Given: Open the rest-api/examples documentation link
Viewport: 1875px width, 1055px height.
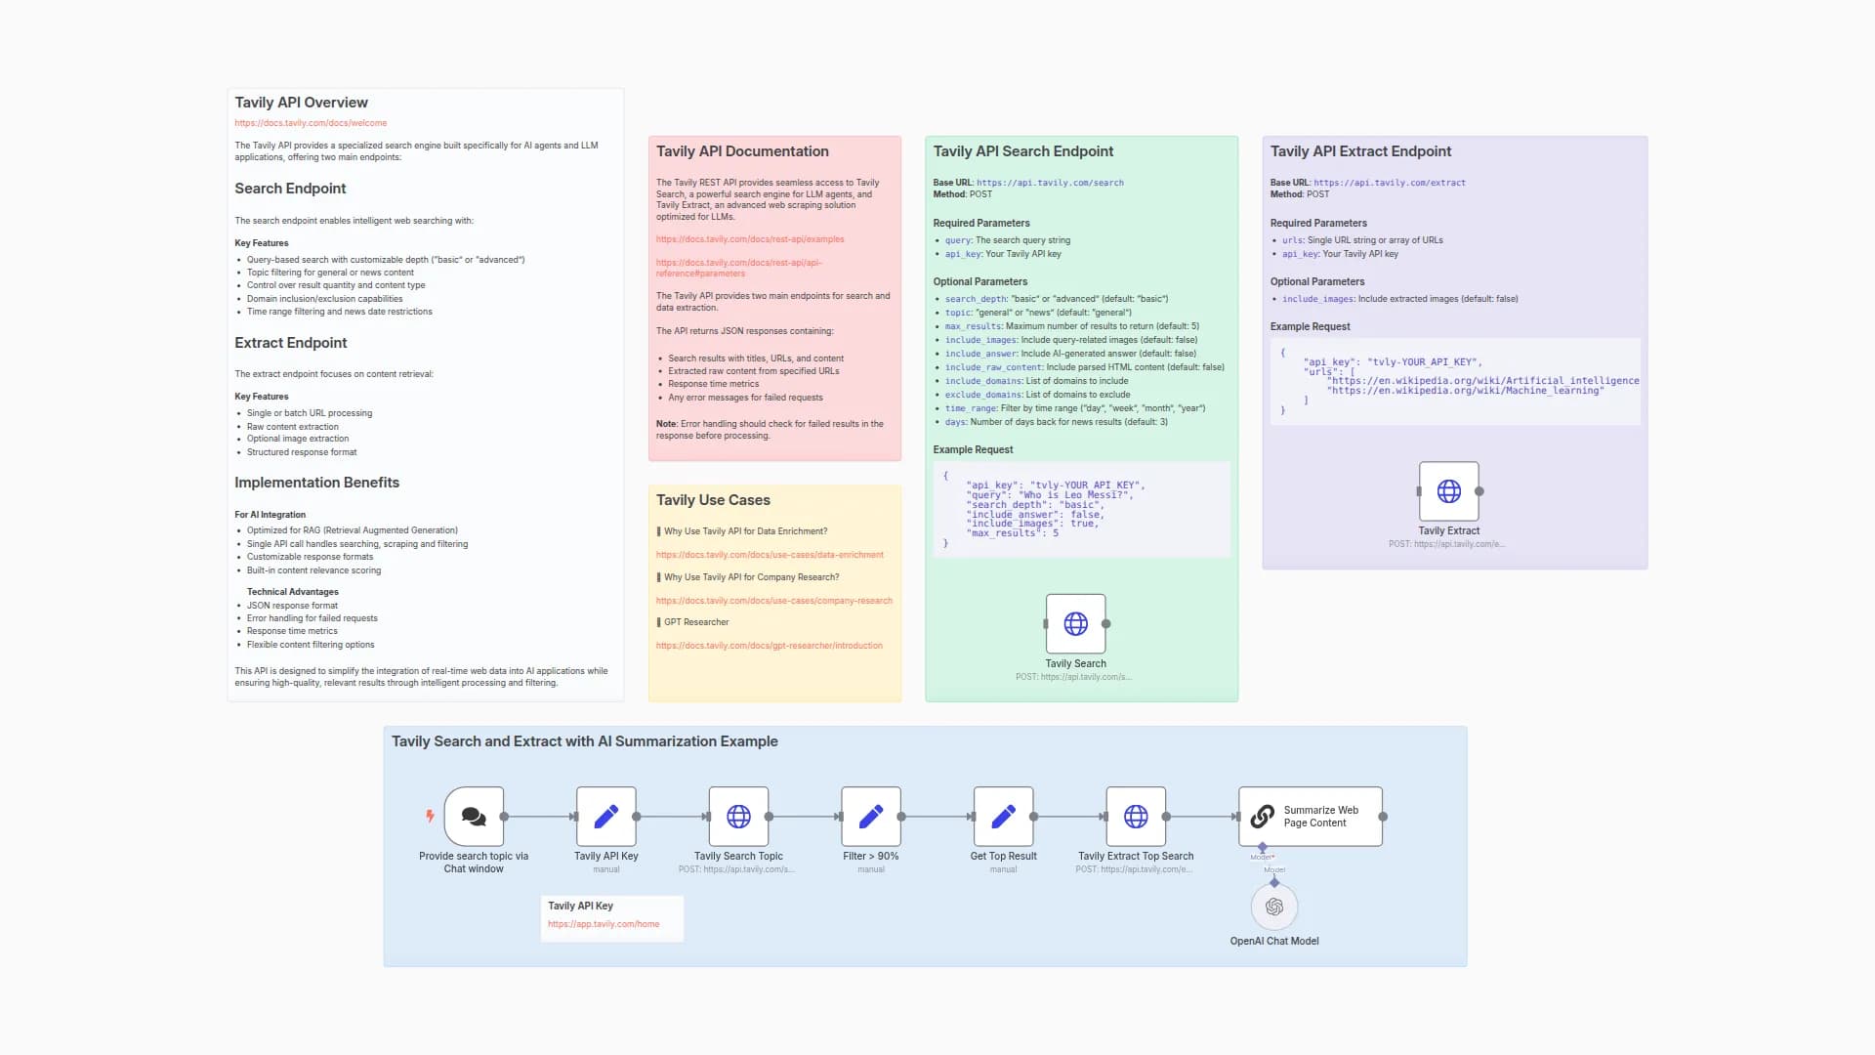Looking at the screenshot, I should click(x=750, y=239).
